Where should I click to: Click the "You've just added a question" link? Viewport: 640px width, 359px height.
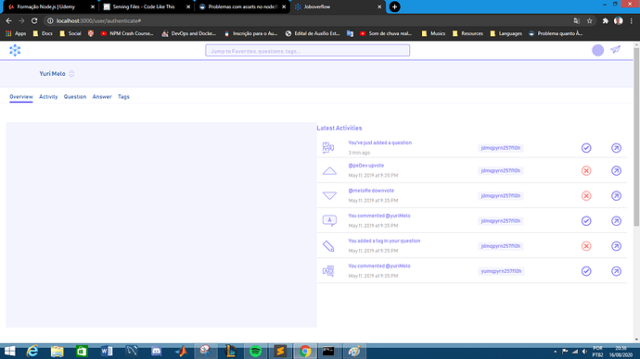(379, 142)
